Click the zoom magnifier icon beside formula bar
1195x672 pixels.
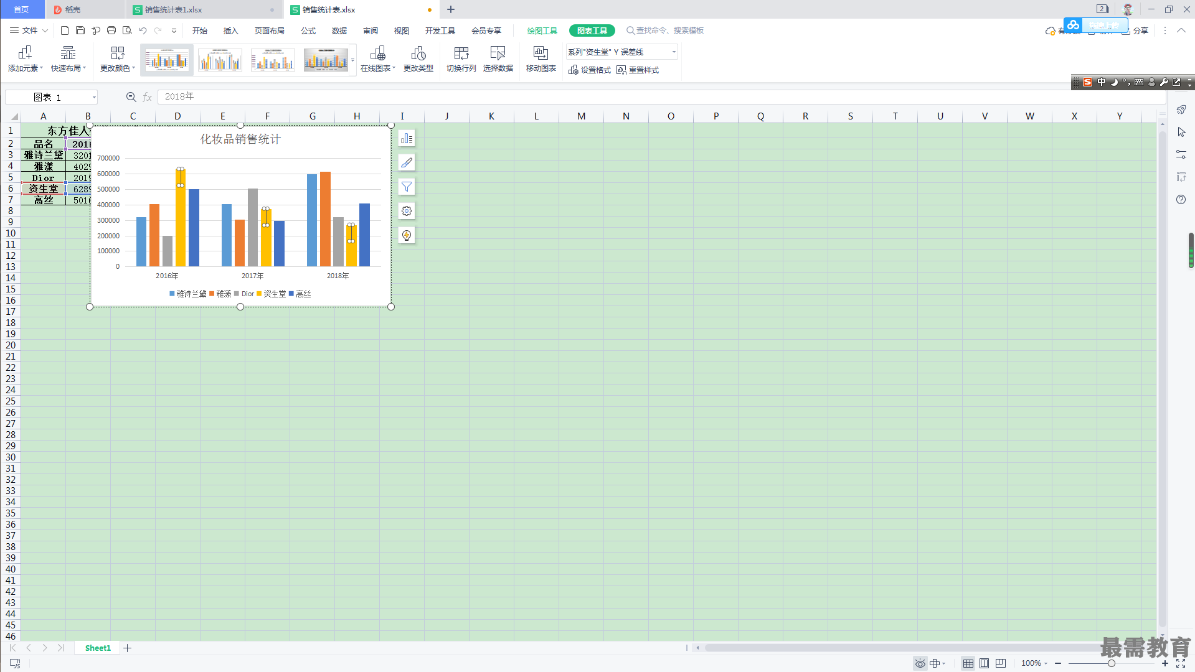131,97
